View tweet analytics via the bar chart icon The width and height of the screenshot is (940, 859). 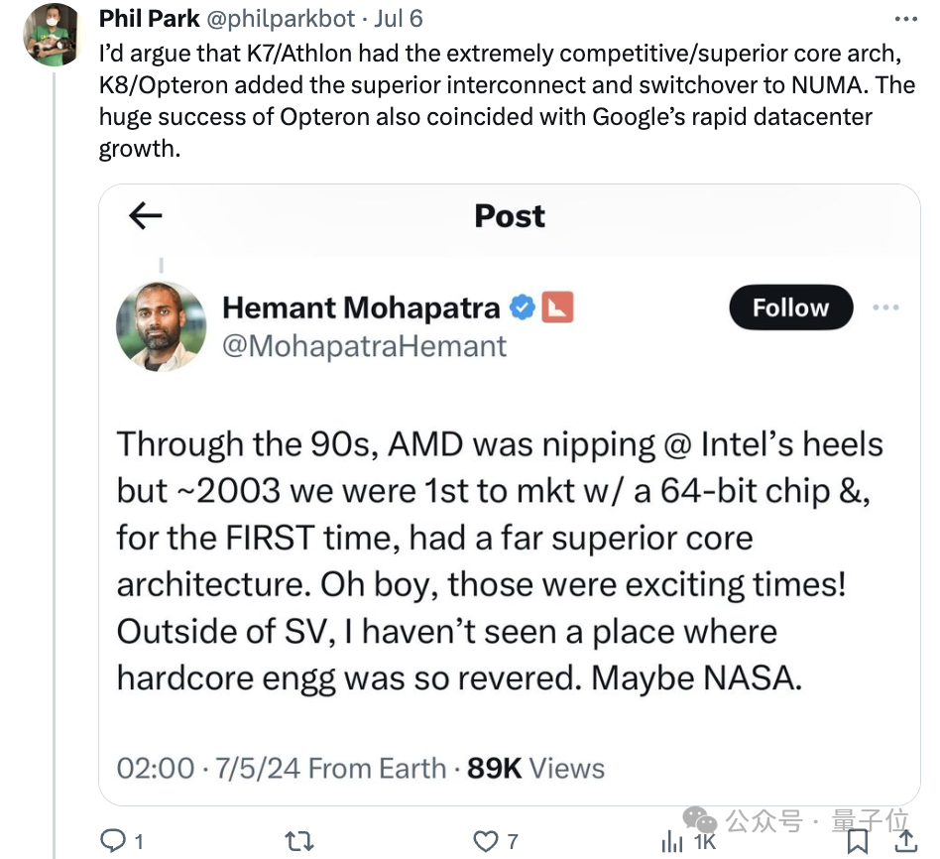673,841
